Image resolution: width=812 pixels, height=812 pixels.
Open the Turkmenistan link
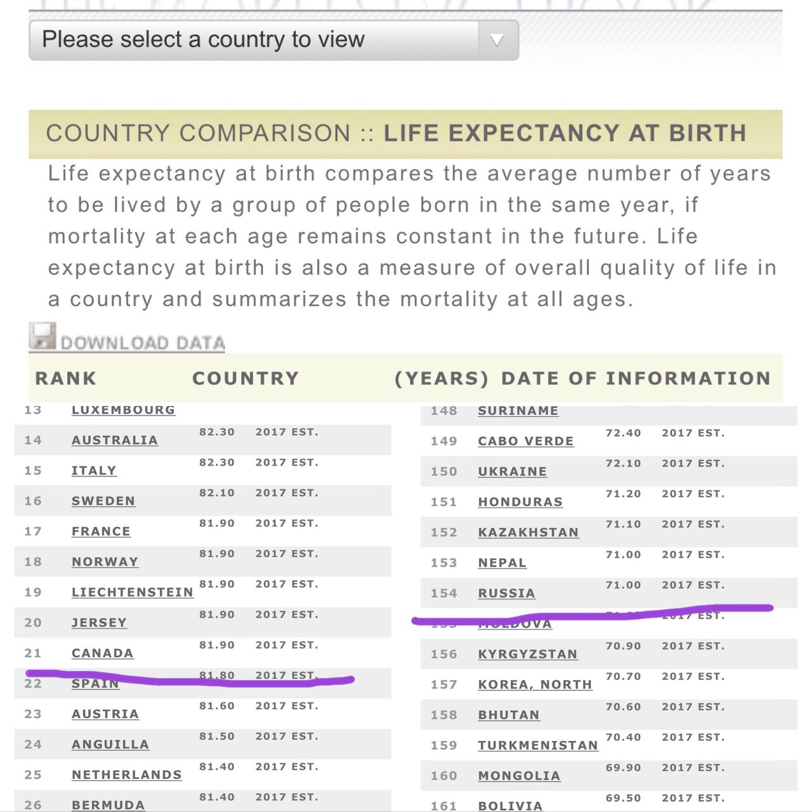coord(538,746)
